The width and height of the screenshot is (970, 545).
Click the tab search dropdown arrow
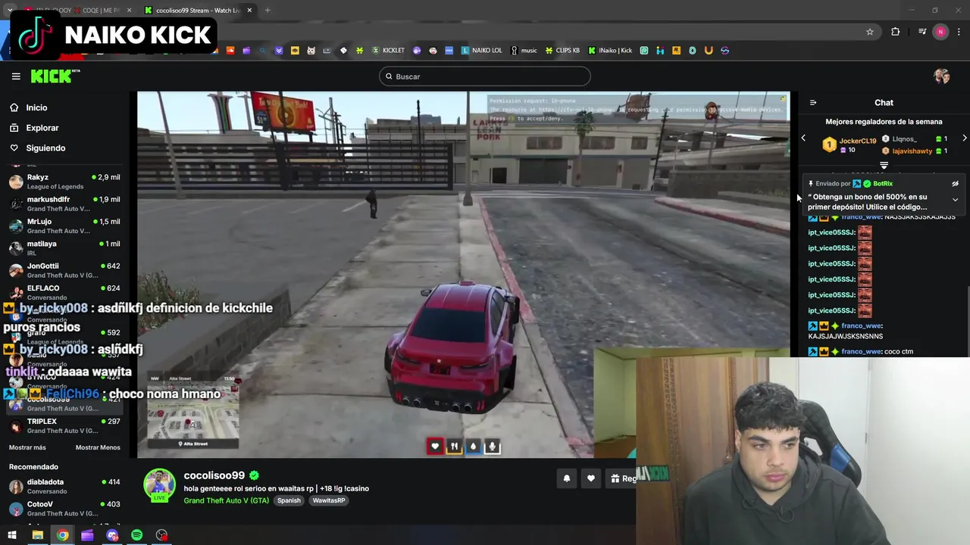tap(9, 11)
